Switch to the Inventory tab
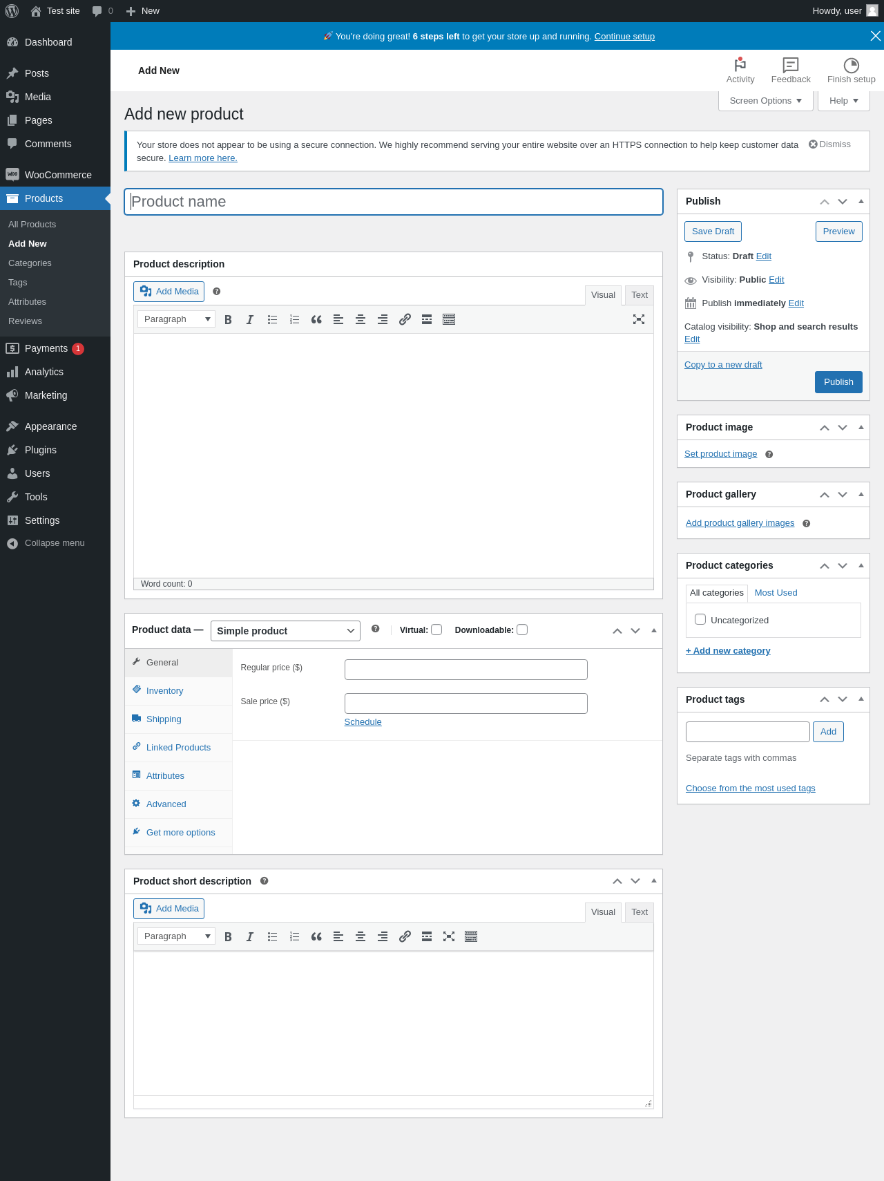The height and width of the screenshot is (1181, 884). coord(179,691)
